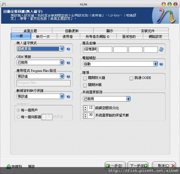Click the refresh icon beside 產品金鑰
The width and height of the screenshot is (180, 174).
161,49
